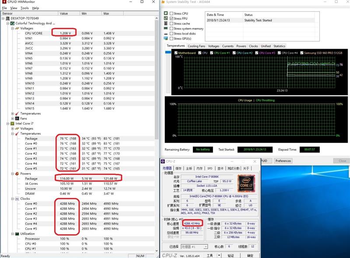This screenshot has width=350, height=258.
Task: Click the Intel Core i7 logo in CPU-Z
Action: [x=246, y=184]
